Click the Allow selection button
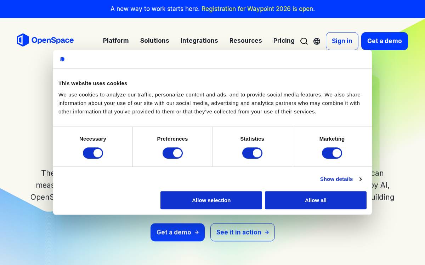This screenshot has width=425, height=265. coord(211,200)
